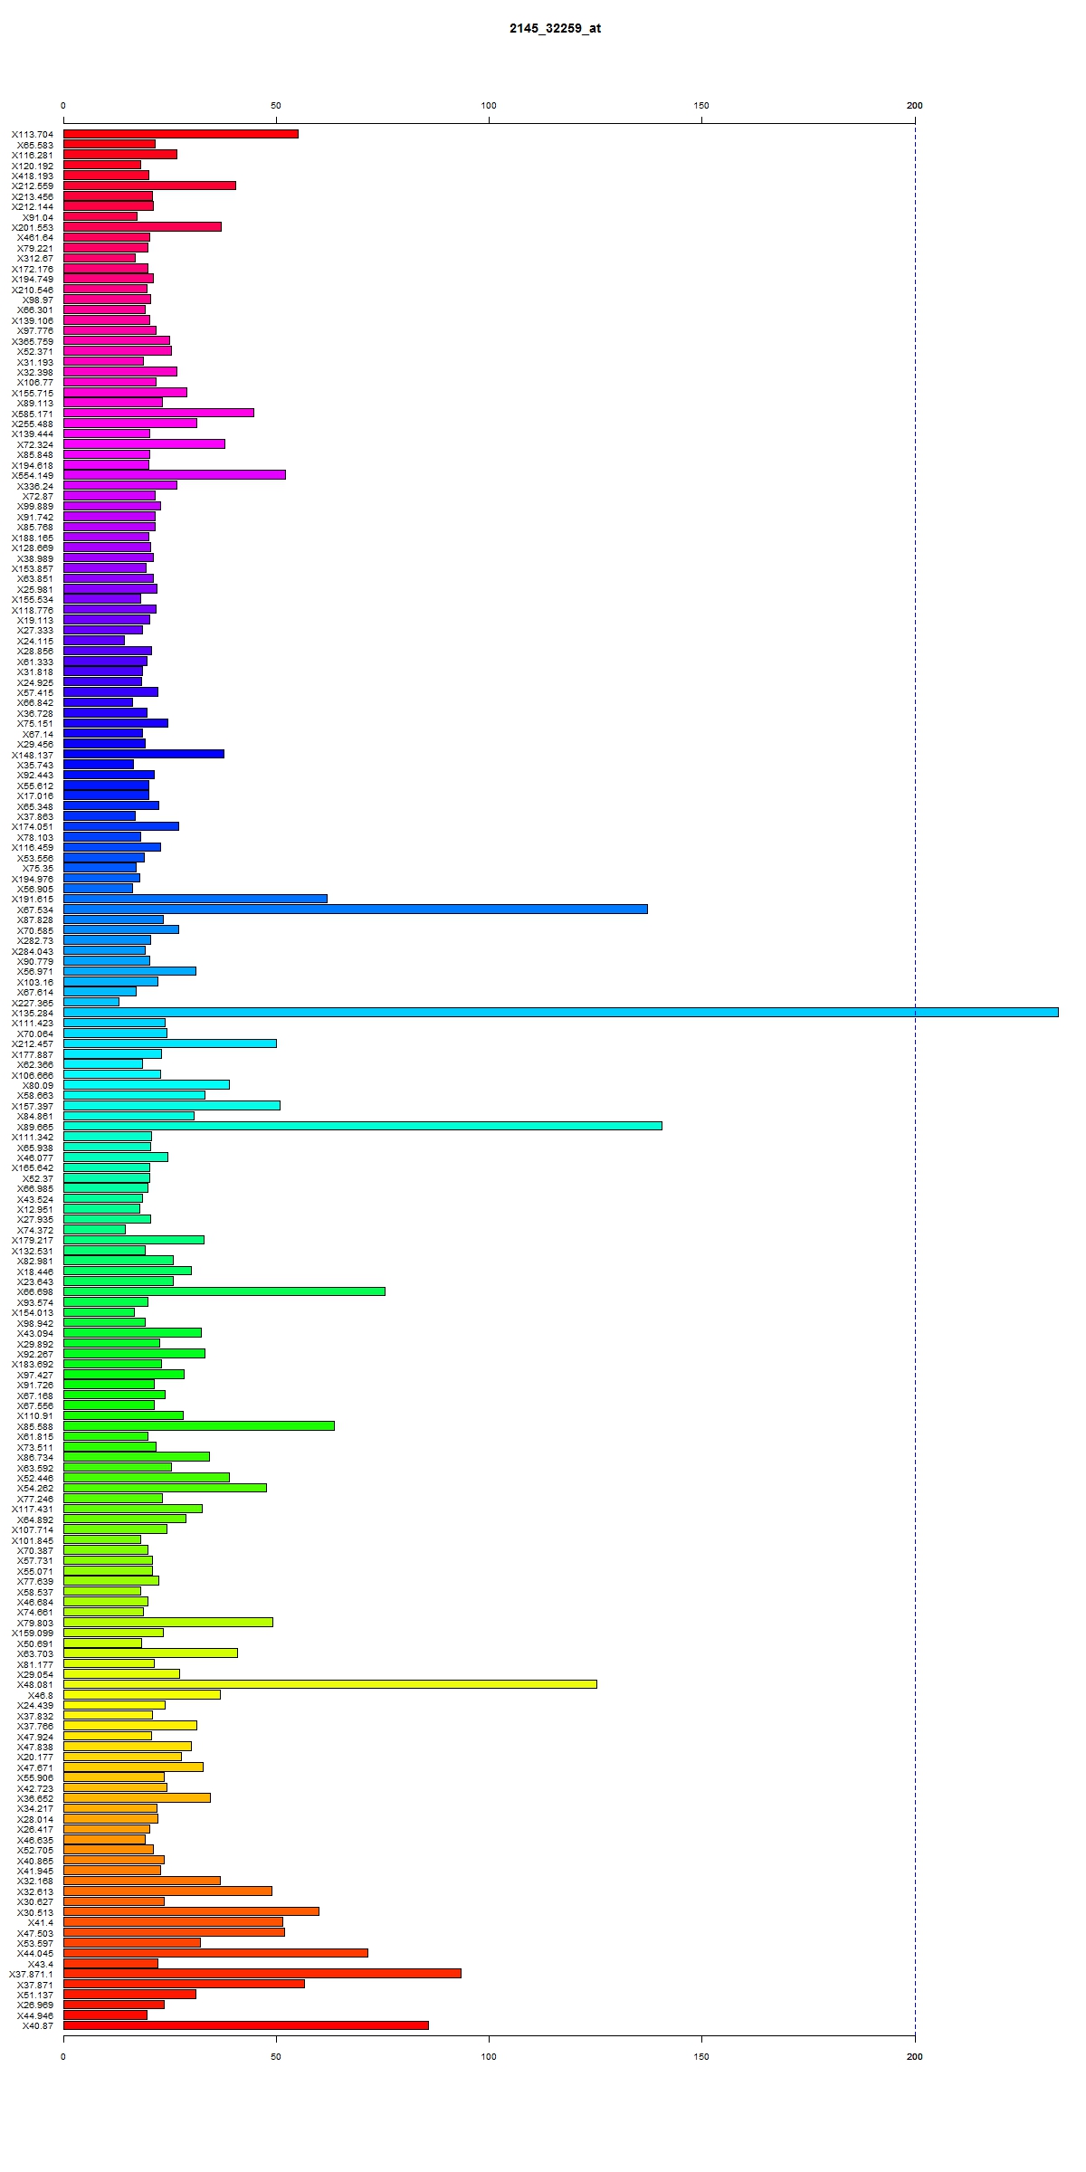
Task: Click the magenta bar beside X554.149
Action: [x=175, y=474]
